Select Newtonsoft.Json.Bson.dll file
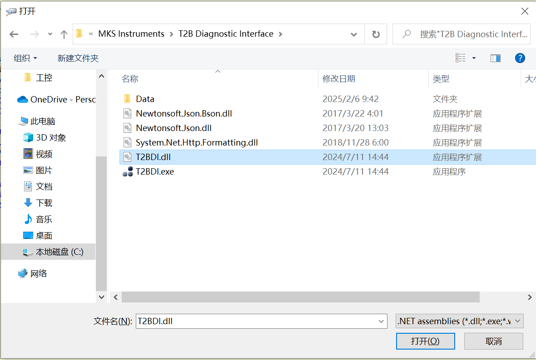 coord(184,113)
